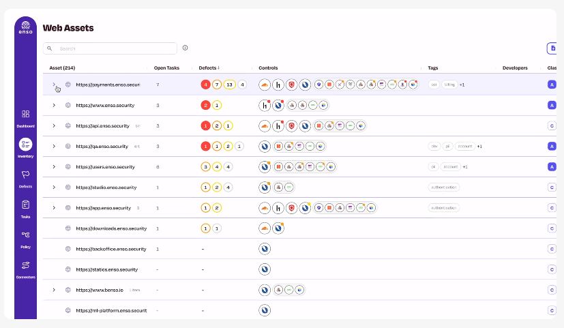Expand the api.enso.security asset row
Viewport: 564px width, 328px height.
pos(54,125)
